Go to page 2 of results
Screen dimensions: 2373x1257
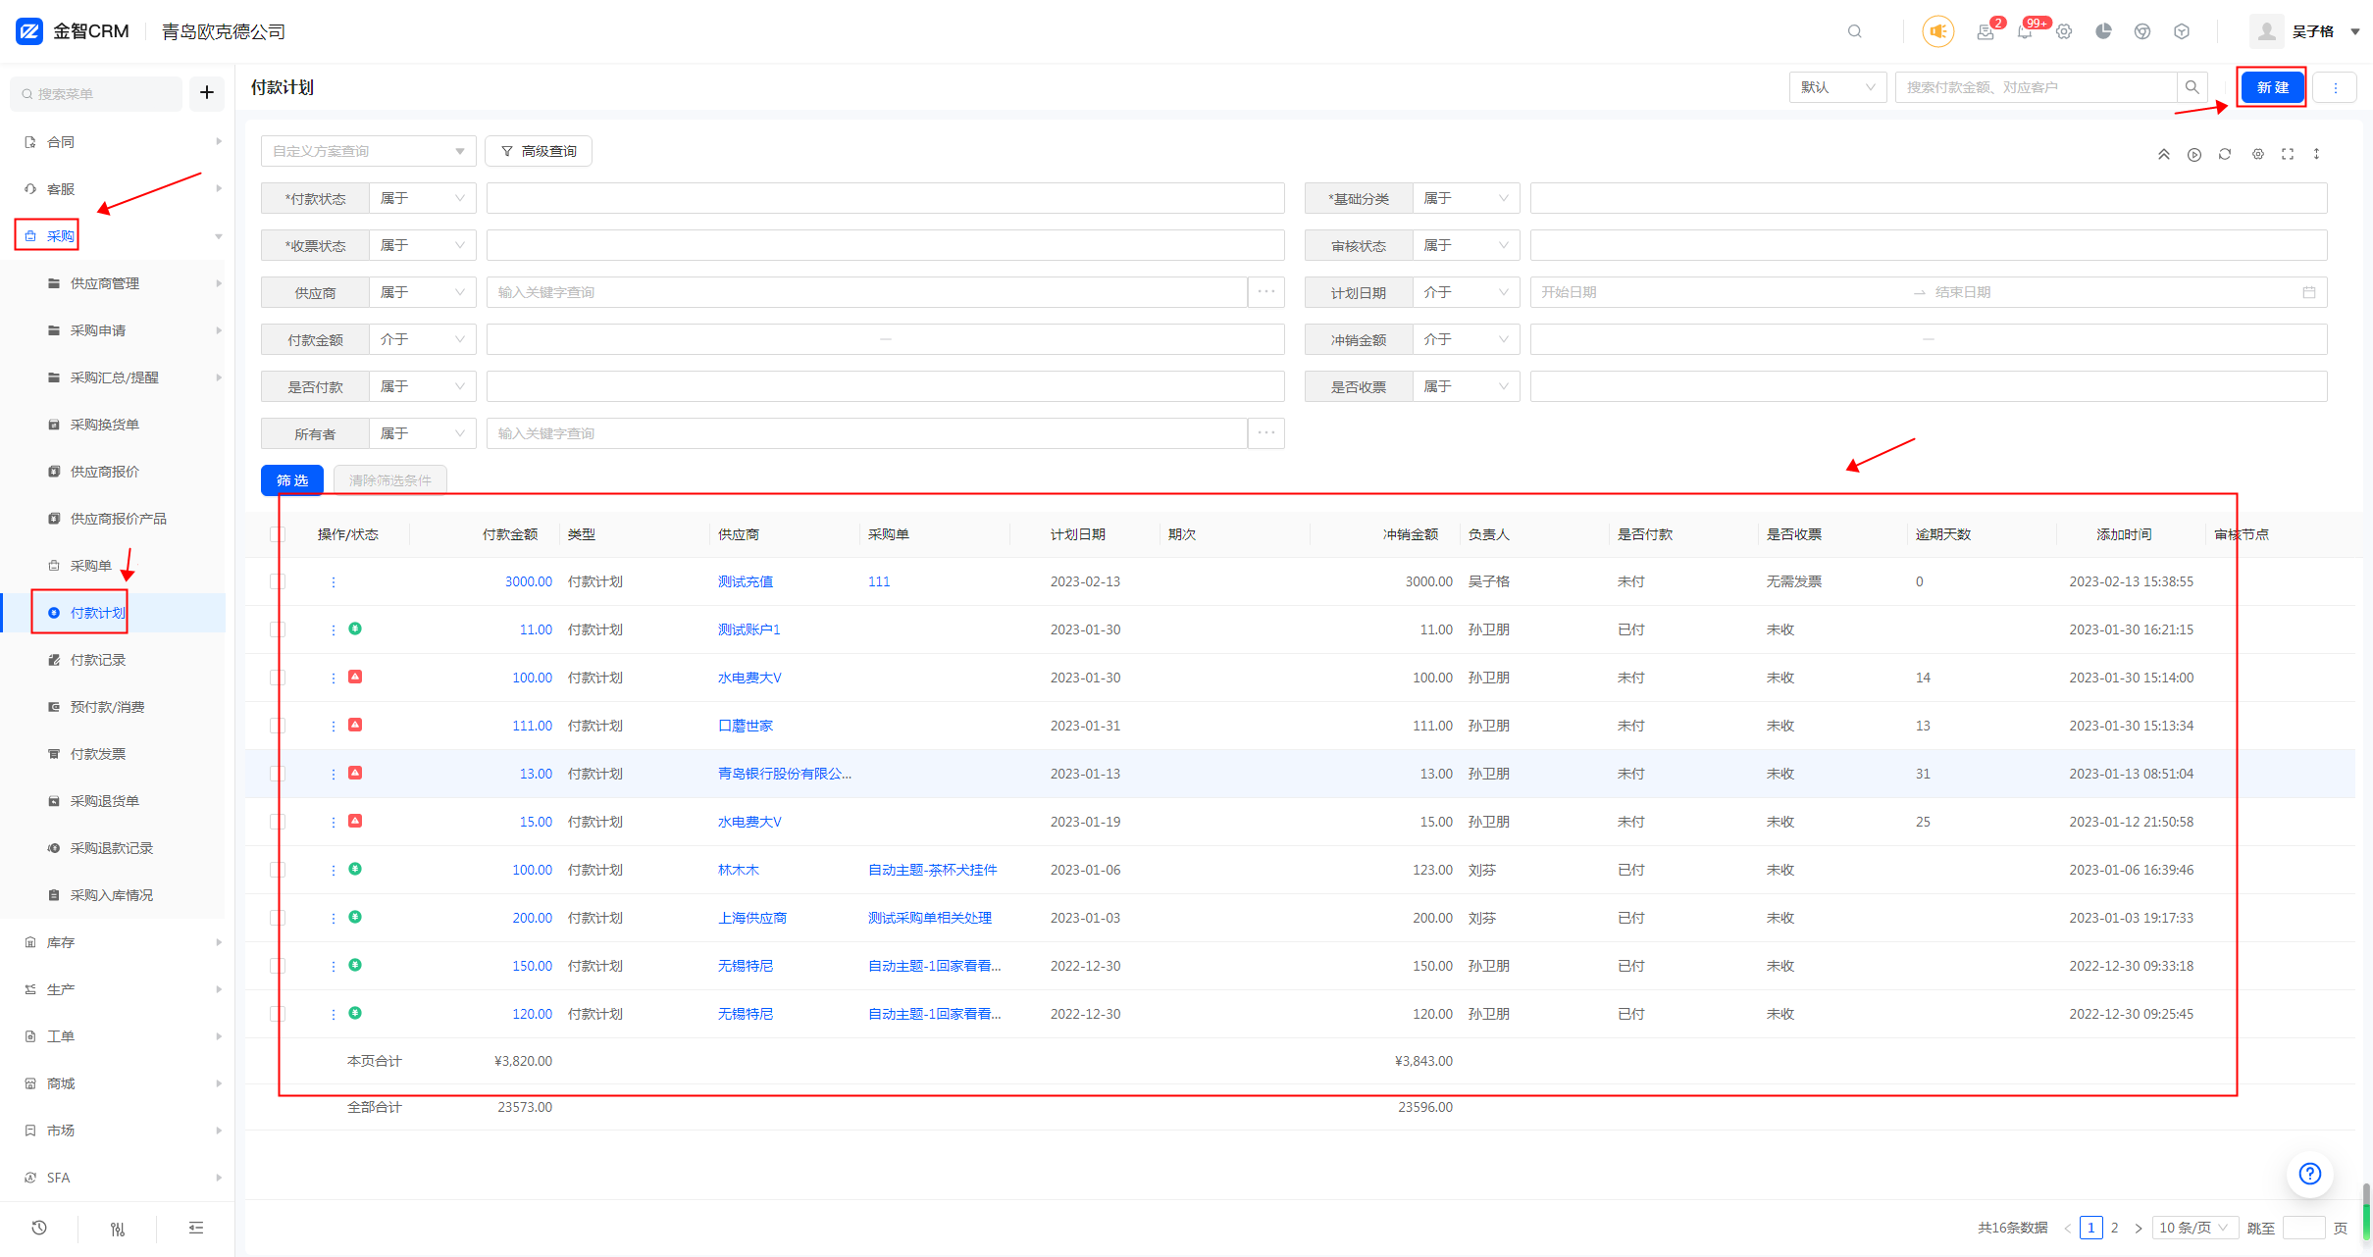coord(2115,1228)
